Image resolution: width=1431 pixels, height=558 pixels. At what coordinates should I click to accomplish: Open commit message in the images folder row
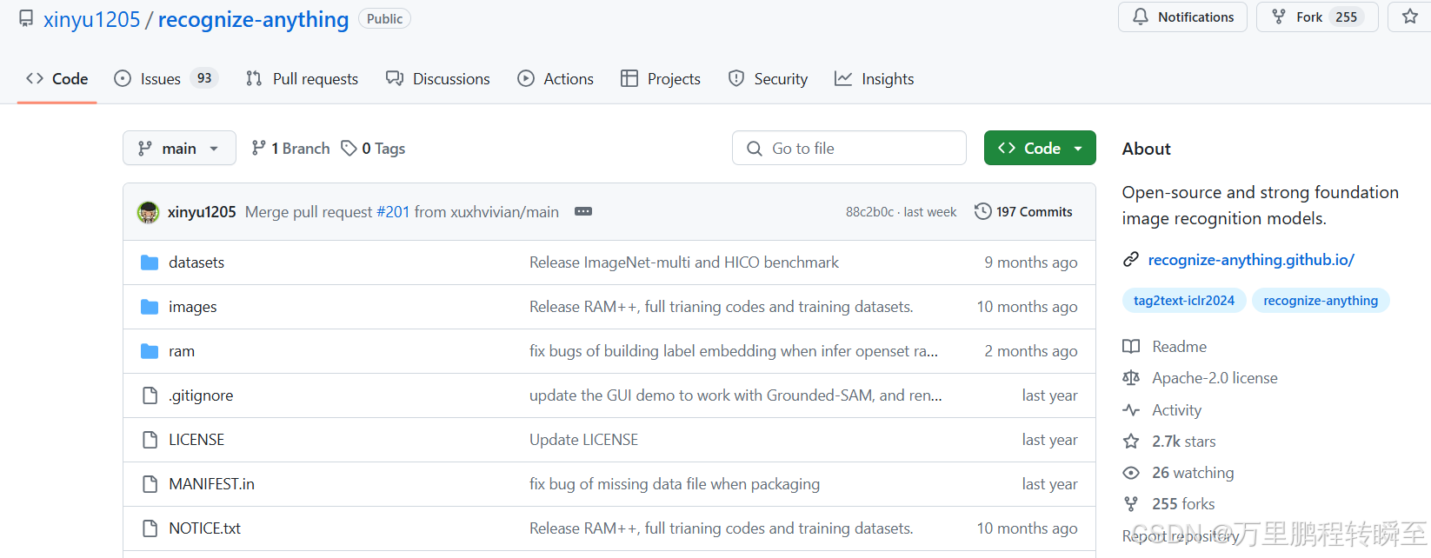coord(722,307)
